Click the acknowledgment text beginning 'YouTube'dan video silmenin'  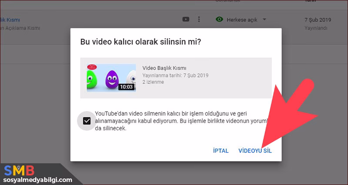coord(181,121)
